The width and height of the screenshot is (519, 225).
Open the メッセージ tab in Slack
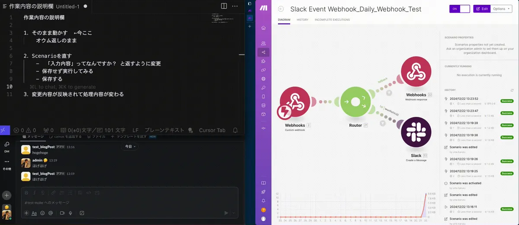[33, 136]
